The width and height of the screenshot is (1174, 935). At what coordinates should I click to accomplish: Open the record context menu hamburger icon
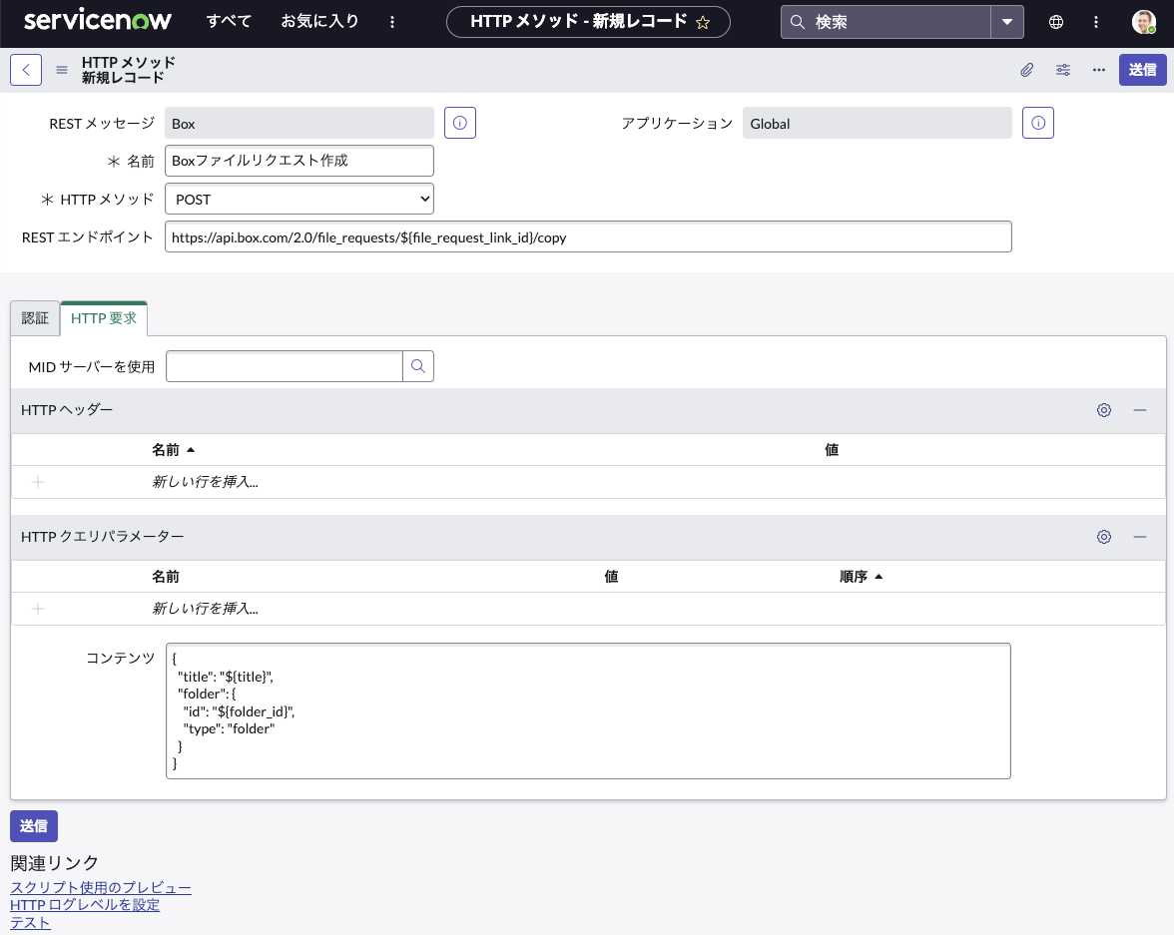click(x=61, y=70)
